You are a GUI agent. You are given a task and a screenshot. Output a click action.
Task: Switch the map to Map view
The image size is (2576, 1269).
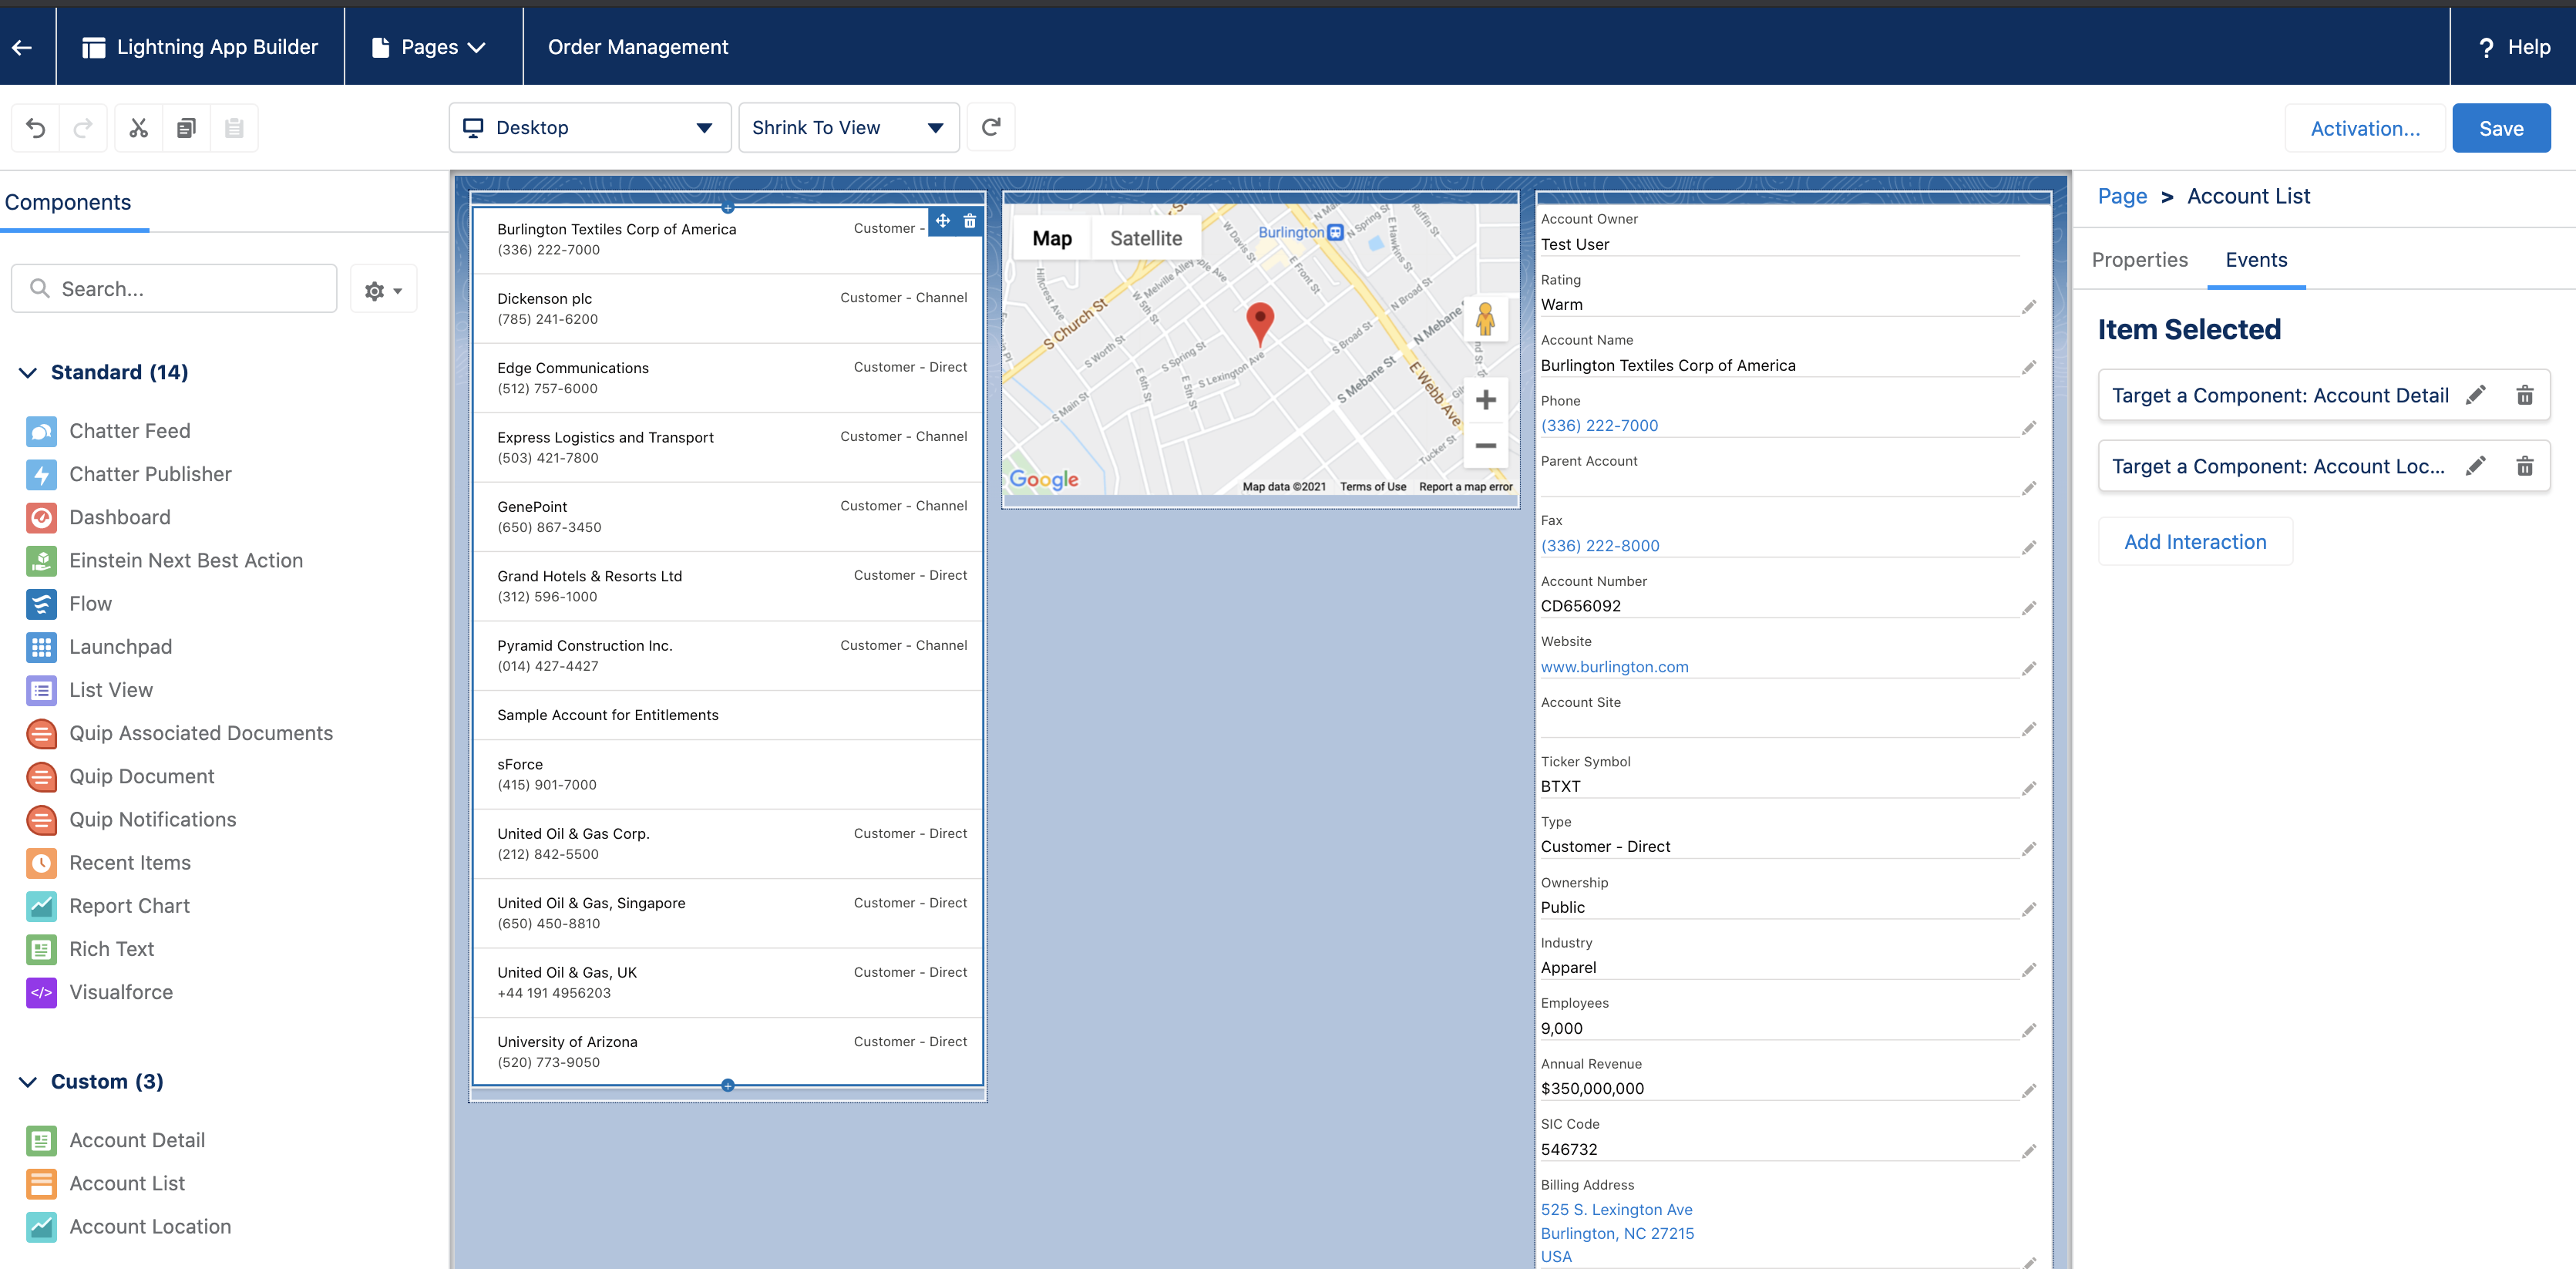point(1051,237)
